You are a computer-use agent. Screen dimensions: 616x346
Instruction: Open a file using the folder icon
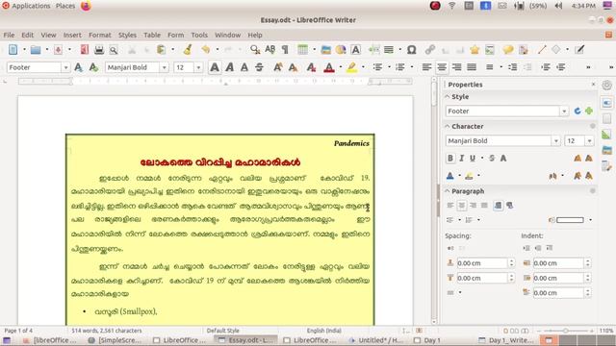[36, 49]
